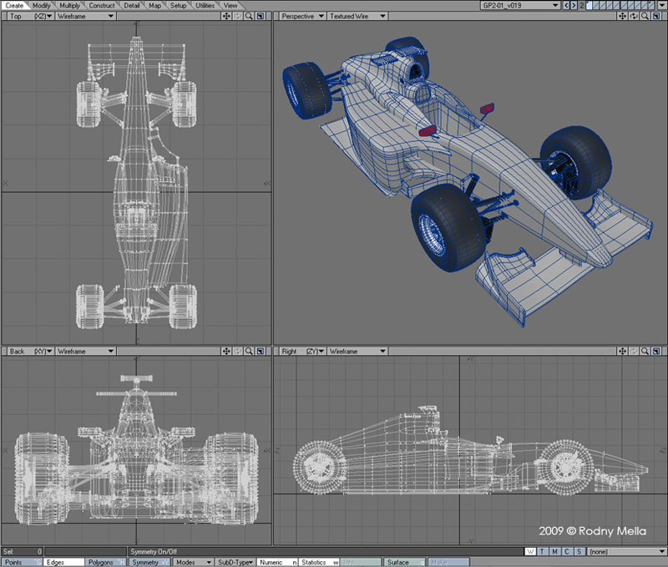This screenshot has height=567, width=668.
Task: Select the W vertex map type button
Action: tap(531, 551)
